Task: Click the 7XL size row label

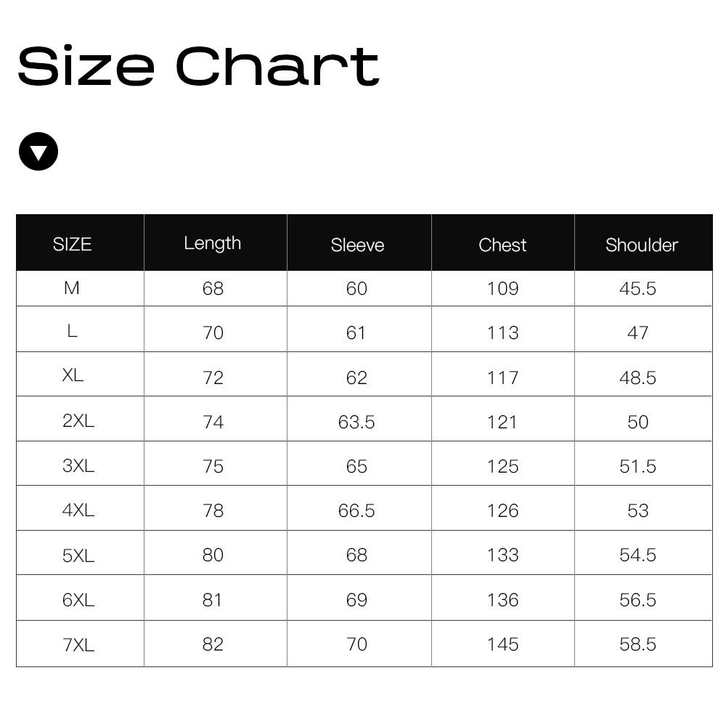Action: pos(78,645)
